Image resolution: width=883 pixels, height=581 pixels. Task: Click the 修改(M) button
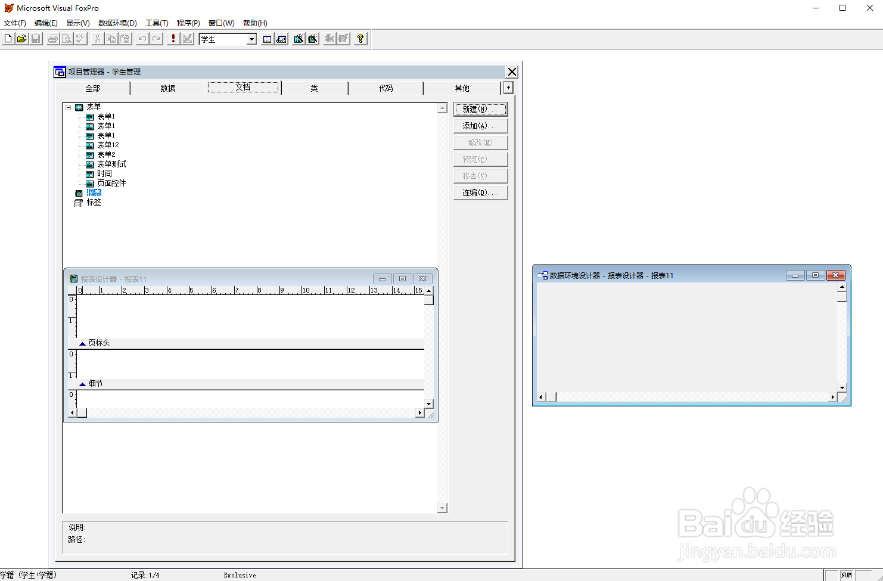click(x=480, y=142)
